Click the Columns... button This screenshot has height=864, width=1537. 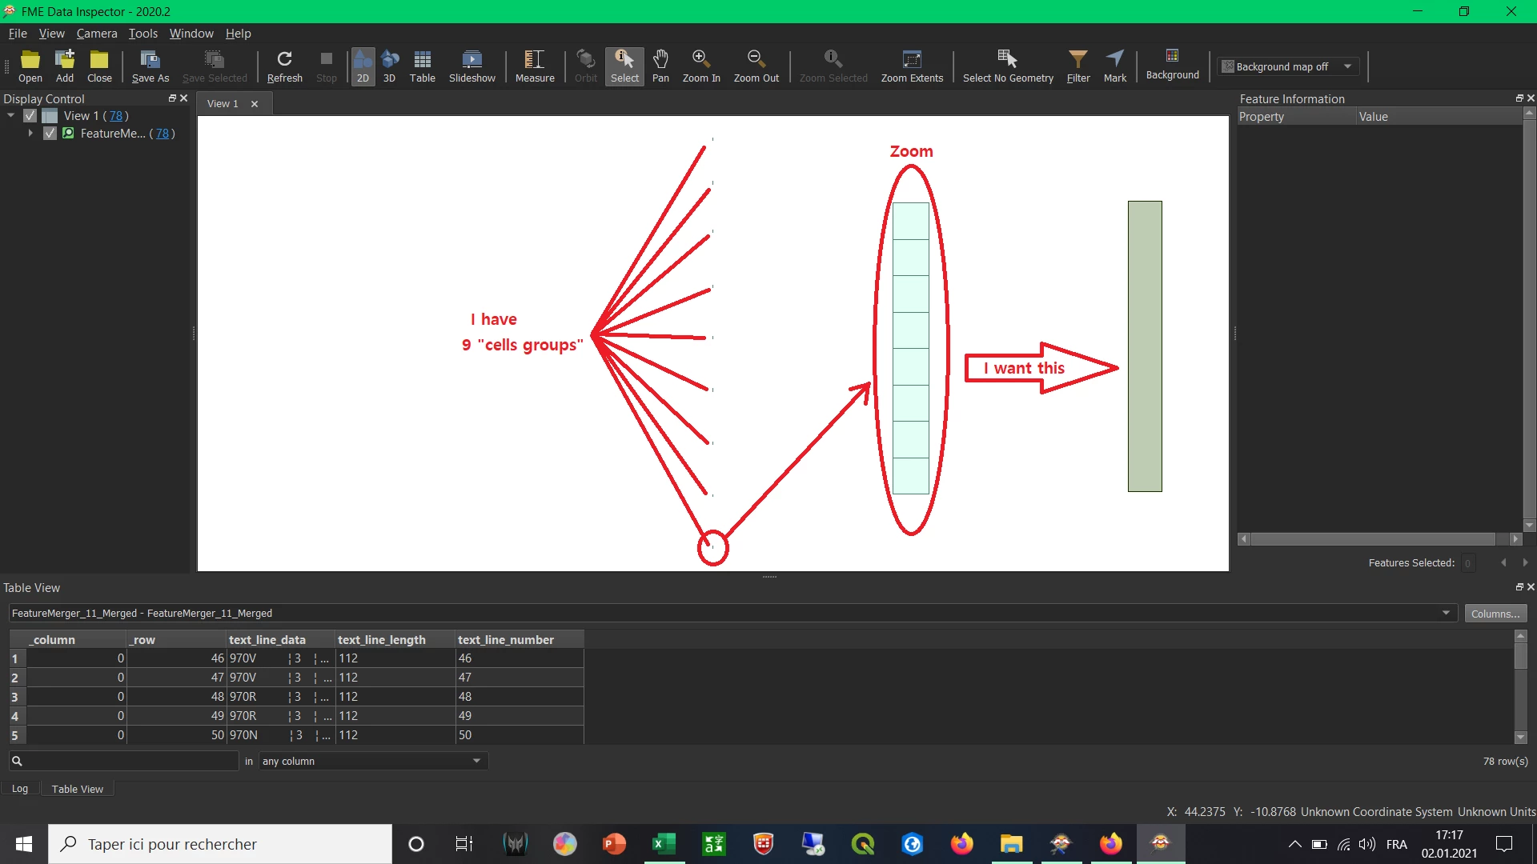click(x=1495, y=614)
